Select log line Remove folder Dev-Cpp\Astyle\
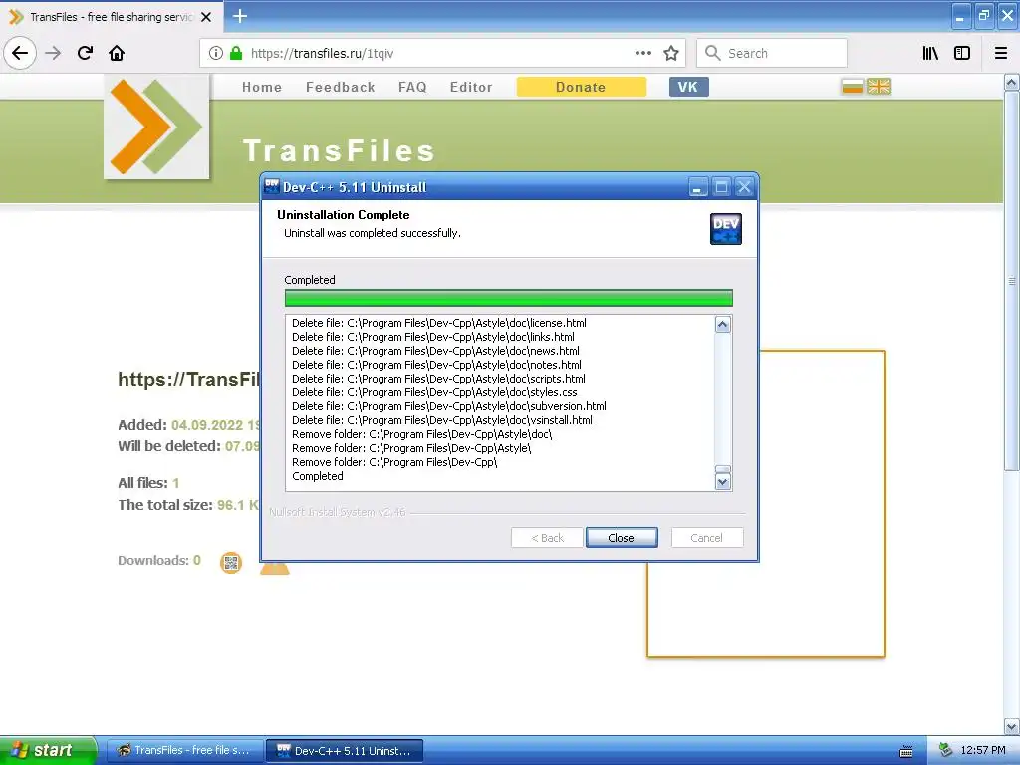Viewport: 1020px width, 765px height. (411, 448)
